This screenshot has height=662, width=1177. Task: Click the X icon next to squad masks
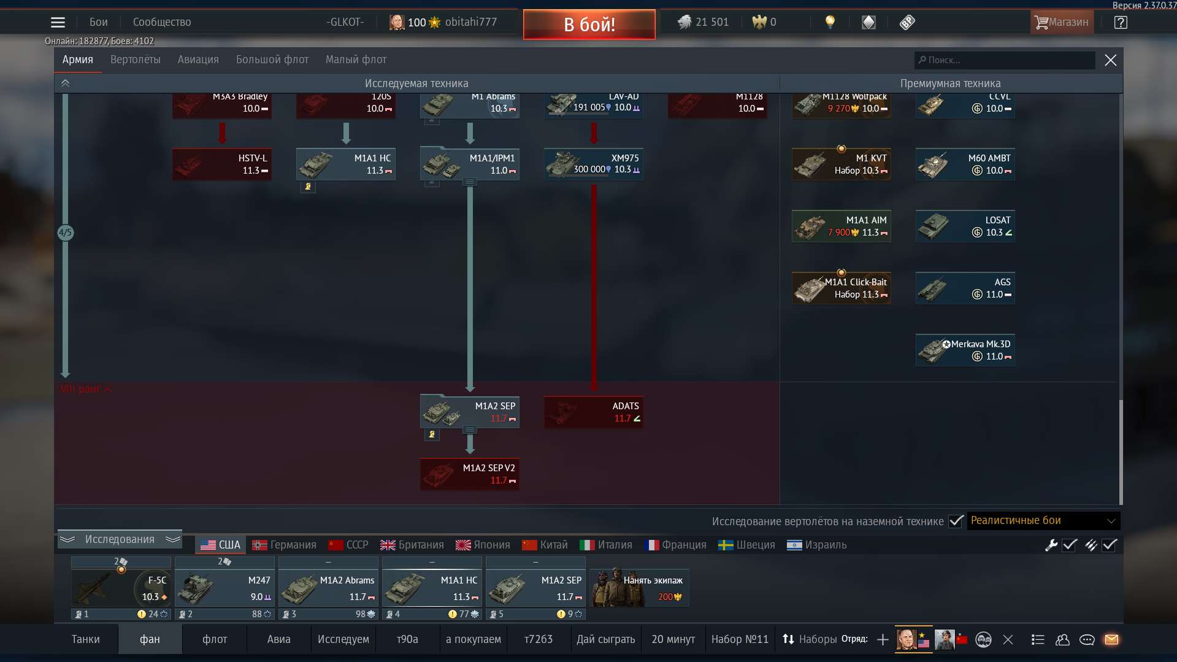pos(1008,639)
